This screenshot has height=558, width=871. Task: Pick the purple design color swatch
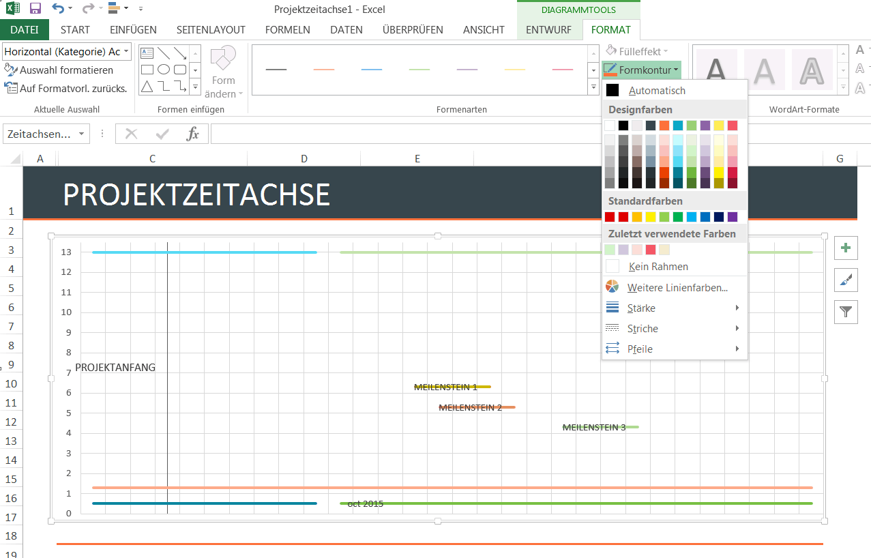click(x=705, y=126)
